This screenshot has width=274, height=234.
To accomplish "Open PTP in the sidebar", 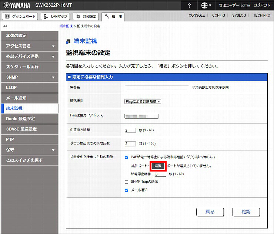I will 30,139.
